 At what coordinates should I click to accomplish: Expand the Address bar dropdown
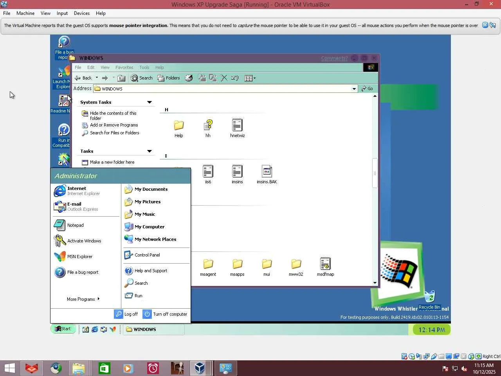pos(354,89)
